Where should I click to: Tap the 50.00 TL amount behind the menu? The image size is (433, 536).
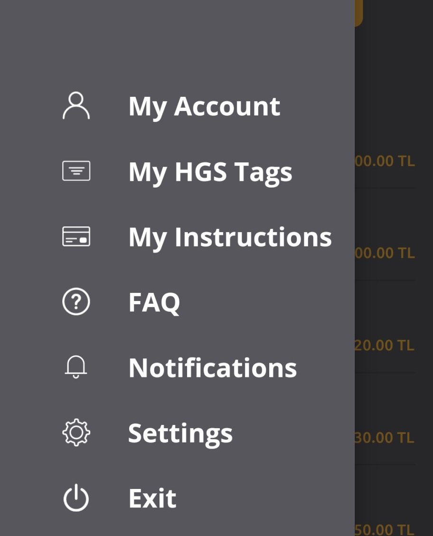point(385,529)
